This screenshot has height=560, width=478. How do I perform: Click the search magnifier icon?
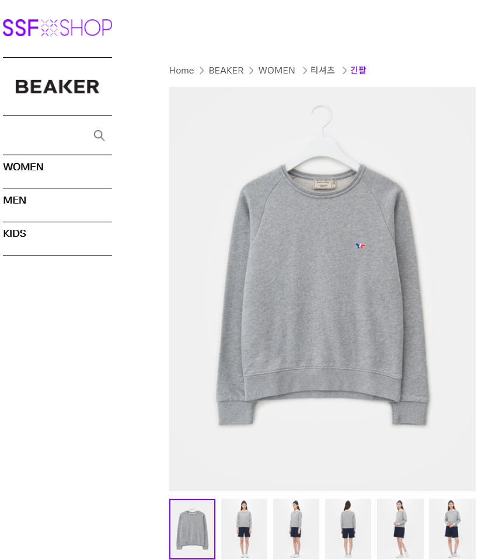pos(99,135)
